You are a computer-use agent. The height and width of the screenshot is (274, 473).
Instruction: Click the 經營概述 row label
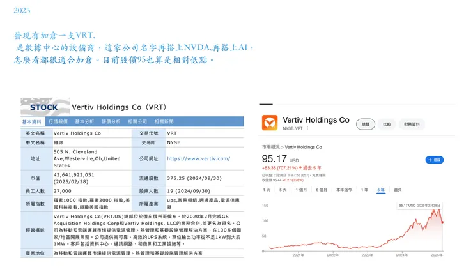click(35, 230)
